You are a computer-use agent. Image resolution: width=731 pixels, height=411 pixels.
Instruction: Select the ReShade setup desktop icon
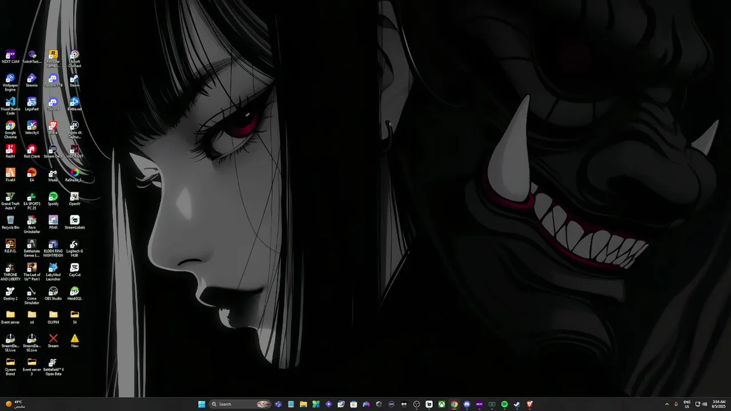tap(74, 175)
